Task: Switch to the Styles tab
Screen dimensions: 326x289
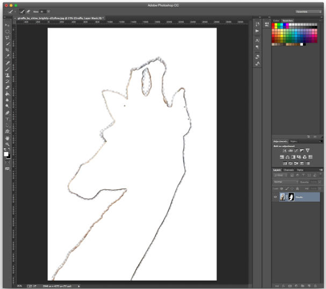Action: pos(294,142)
